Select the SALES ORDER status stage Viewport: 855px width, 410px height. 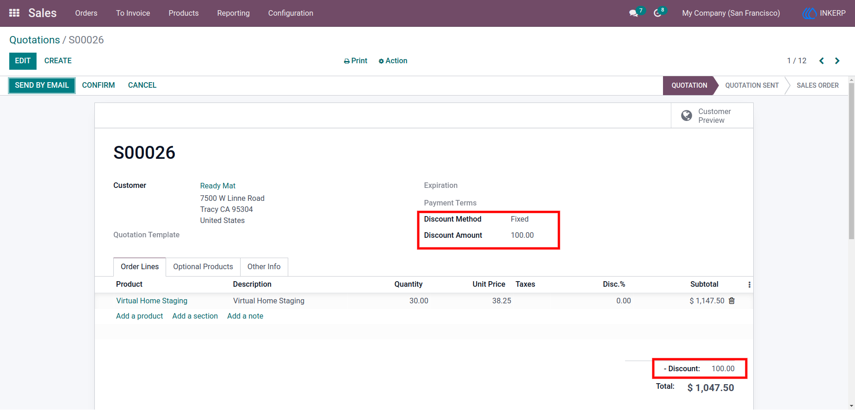click(818, 85)
